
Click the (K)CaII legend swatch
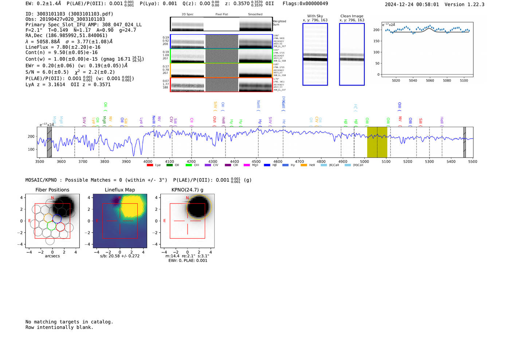324,165
